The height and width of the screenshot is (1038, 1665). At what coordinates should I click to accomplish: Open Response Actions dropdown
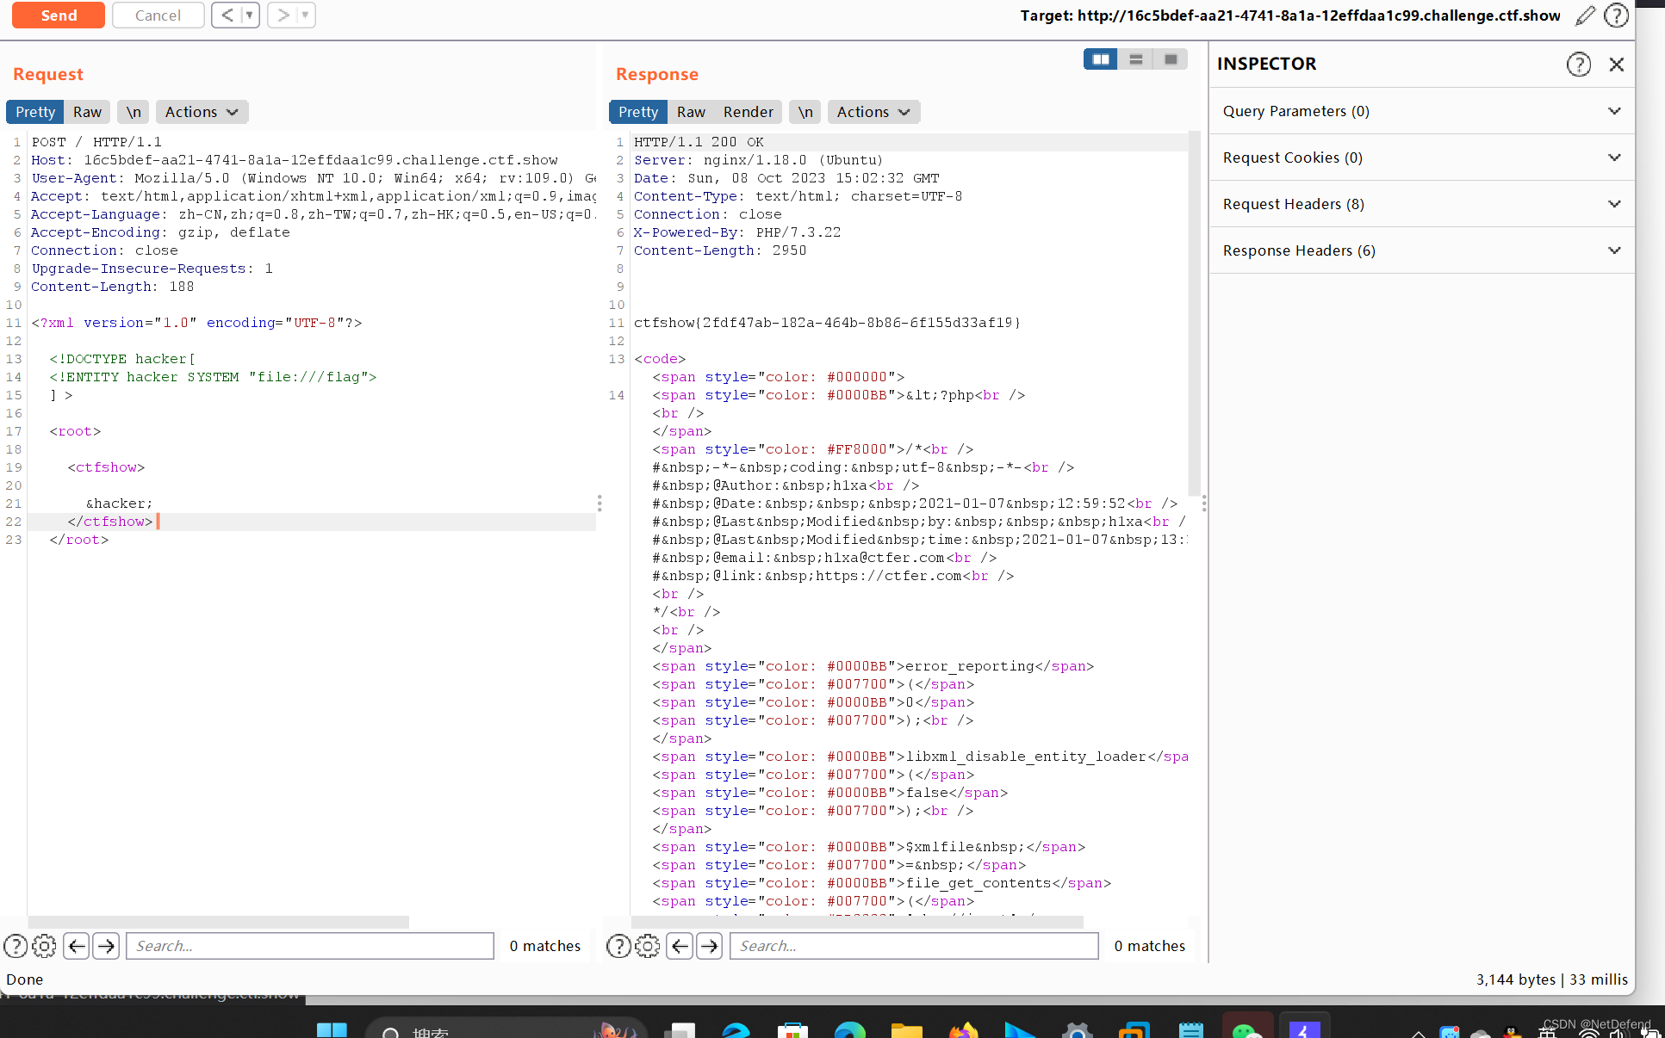(x=873, y=112)
